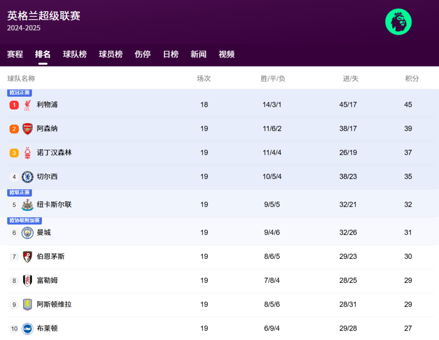Select the Liverpool club crest
Screen dimensions: 439x340
27,105
